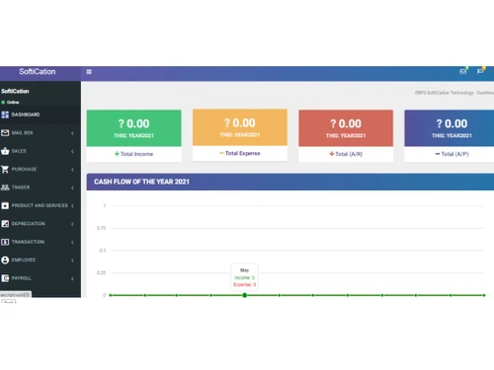Click the May data point on chart
Viewport: 494px width, 370px height.
(245, 295)
